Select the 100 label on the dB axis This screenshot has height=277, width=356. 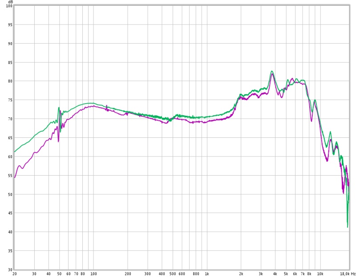(9, 6)
